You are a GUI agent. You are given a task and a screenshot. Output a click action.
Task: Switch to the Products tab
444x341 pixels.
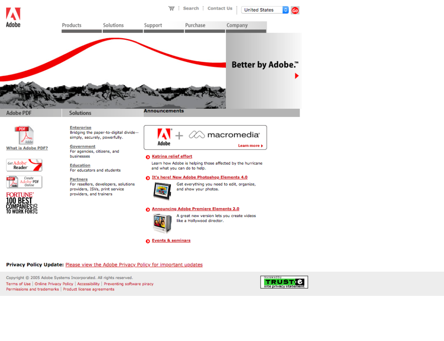coord(72,25)
